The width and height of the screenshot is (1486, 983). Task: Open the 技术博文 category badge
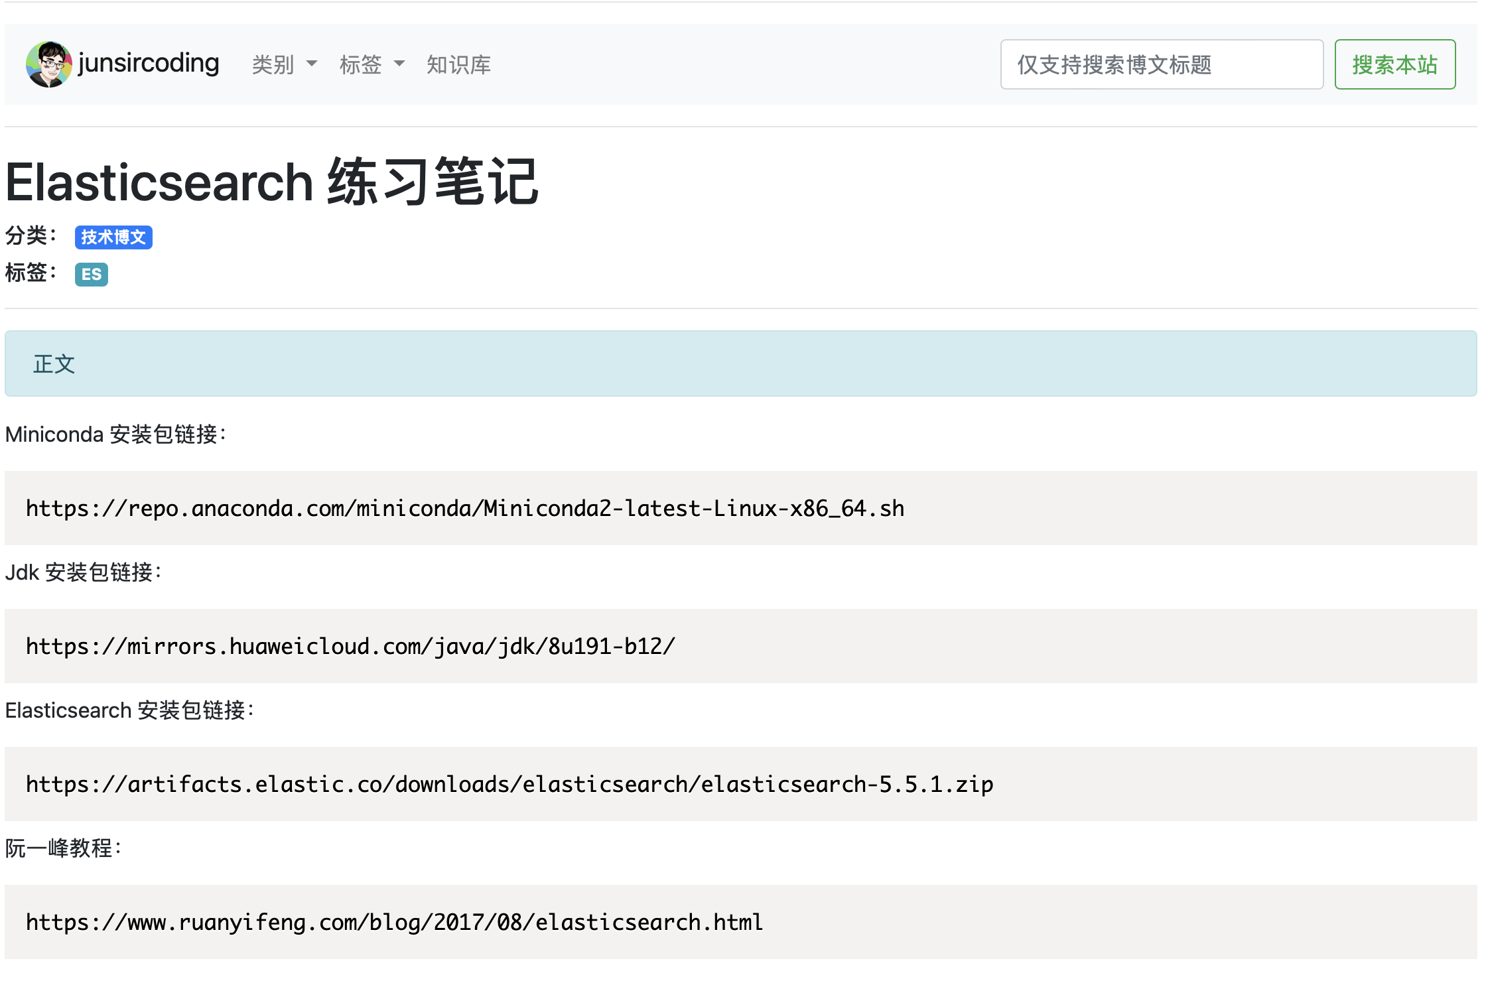[113, 237]
